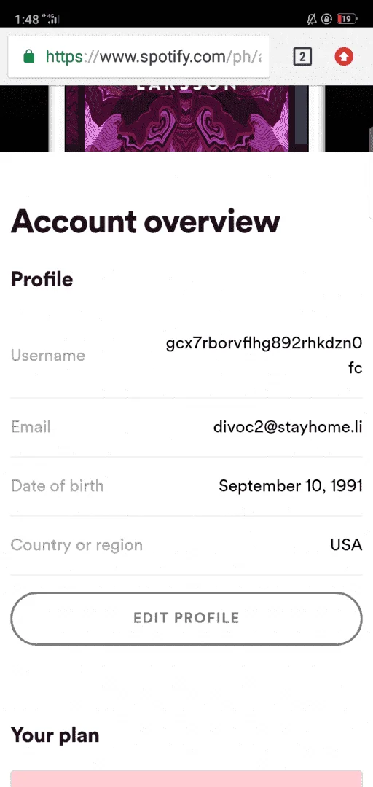373x787 pixels.
Task: Click the page scrollbar handle at right edge
Action: [x=371, y=173]
